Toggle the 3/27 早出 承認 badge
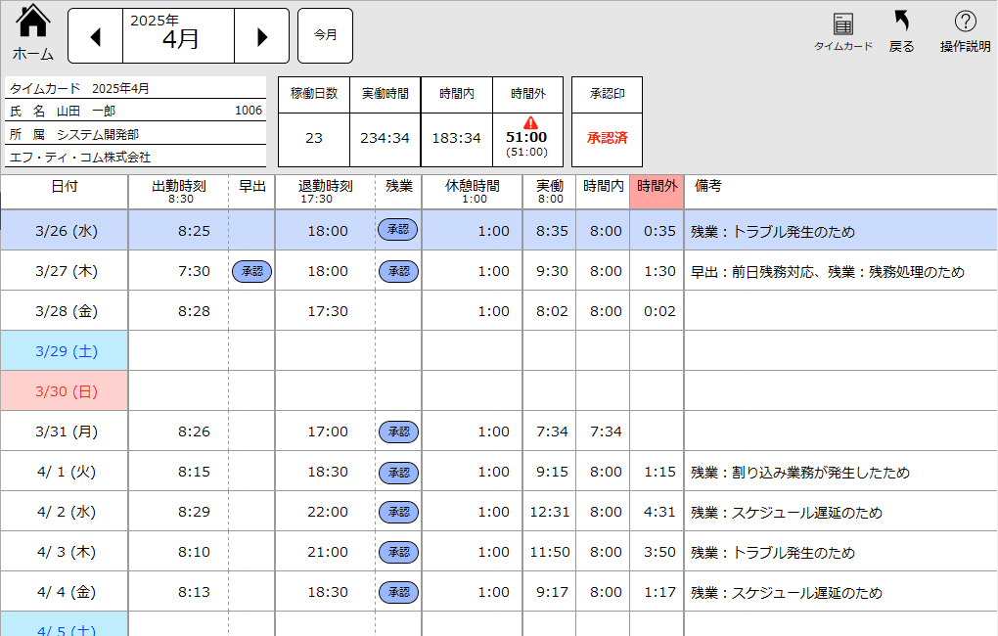Screen dimensions: 998x636 click(251, 271)
